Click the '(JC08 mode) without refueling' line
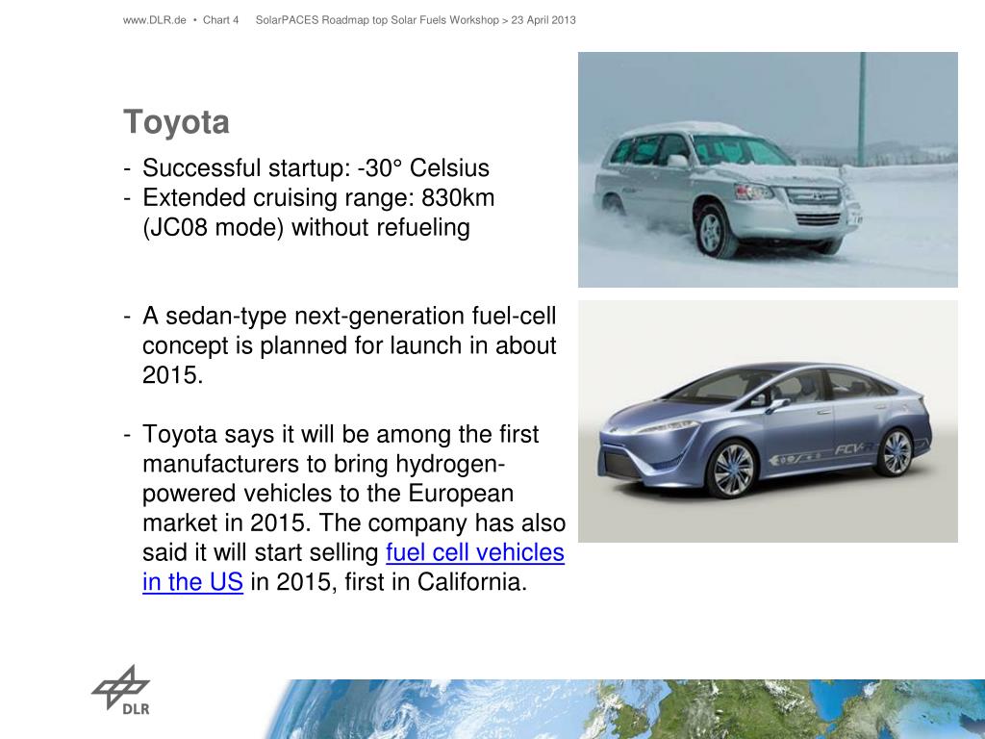985x739 pixels. coord(307,227)
